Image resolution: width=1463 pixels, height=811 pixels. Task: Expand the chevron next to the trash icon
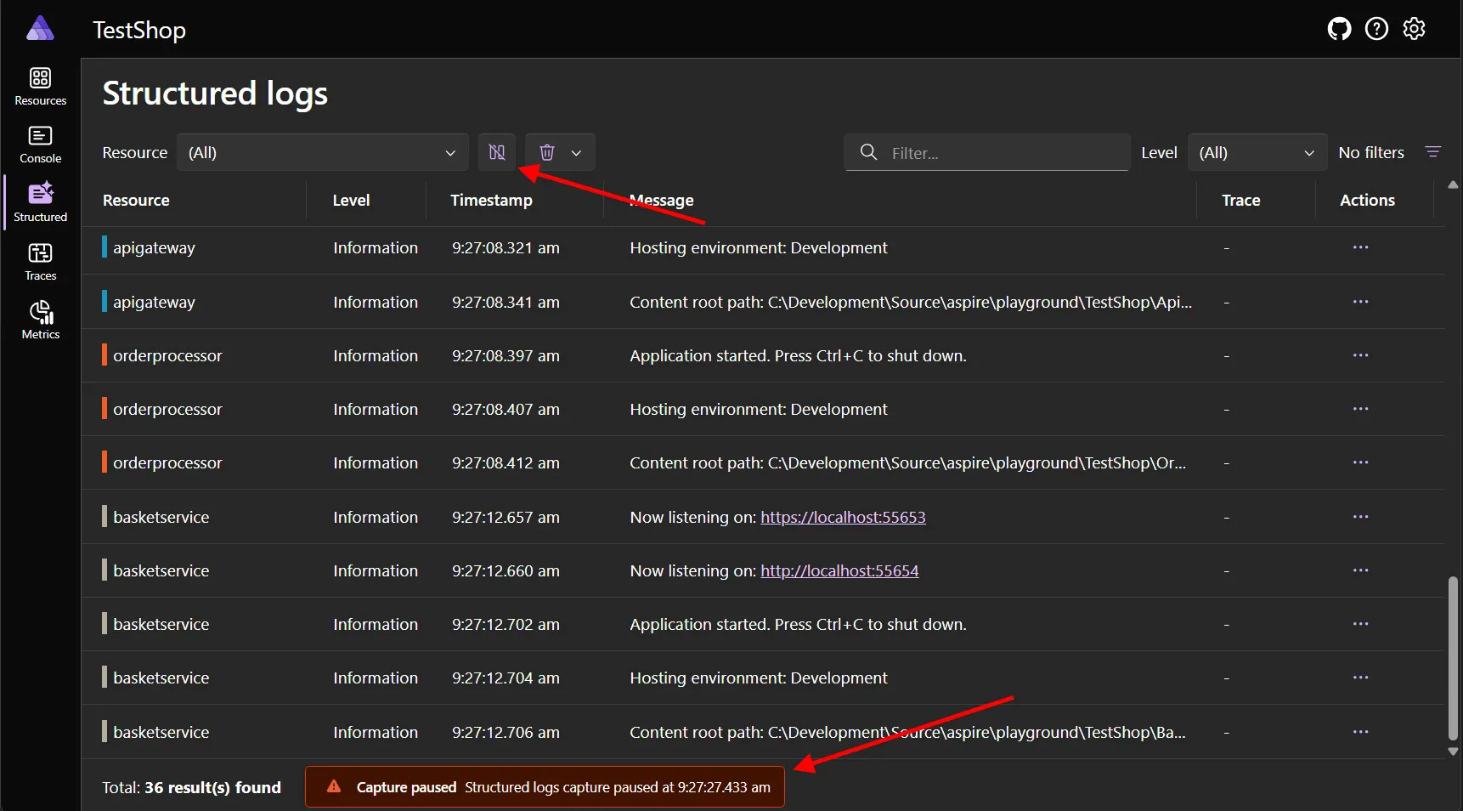tap(576, 153)
